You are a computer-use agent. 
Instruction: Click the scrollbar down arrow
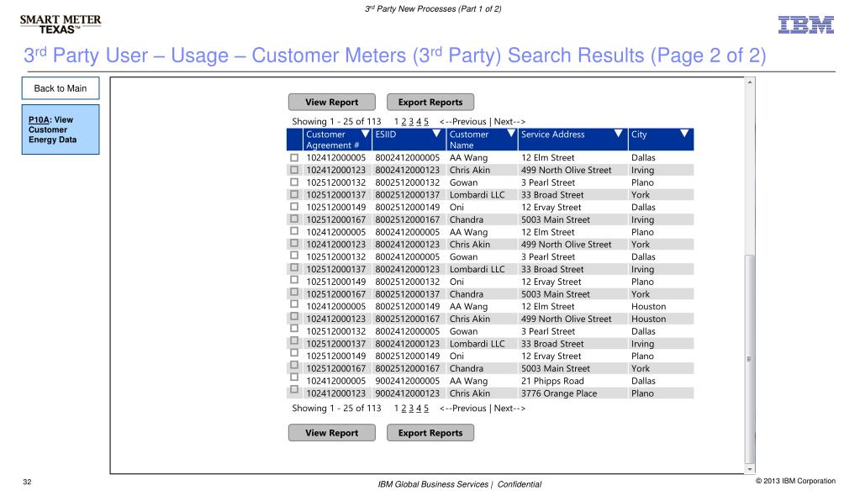tap(750, 470)
